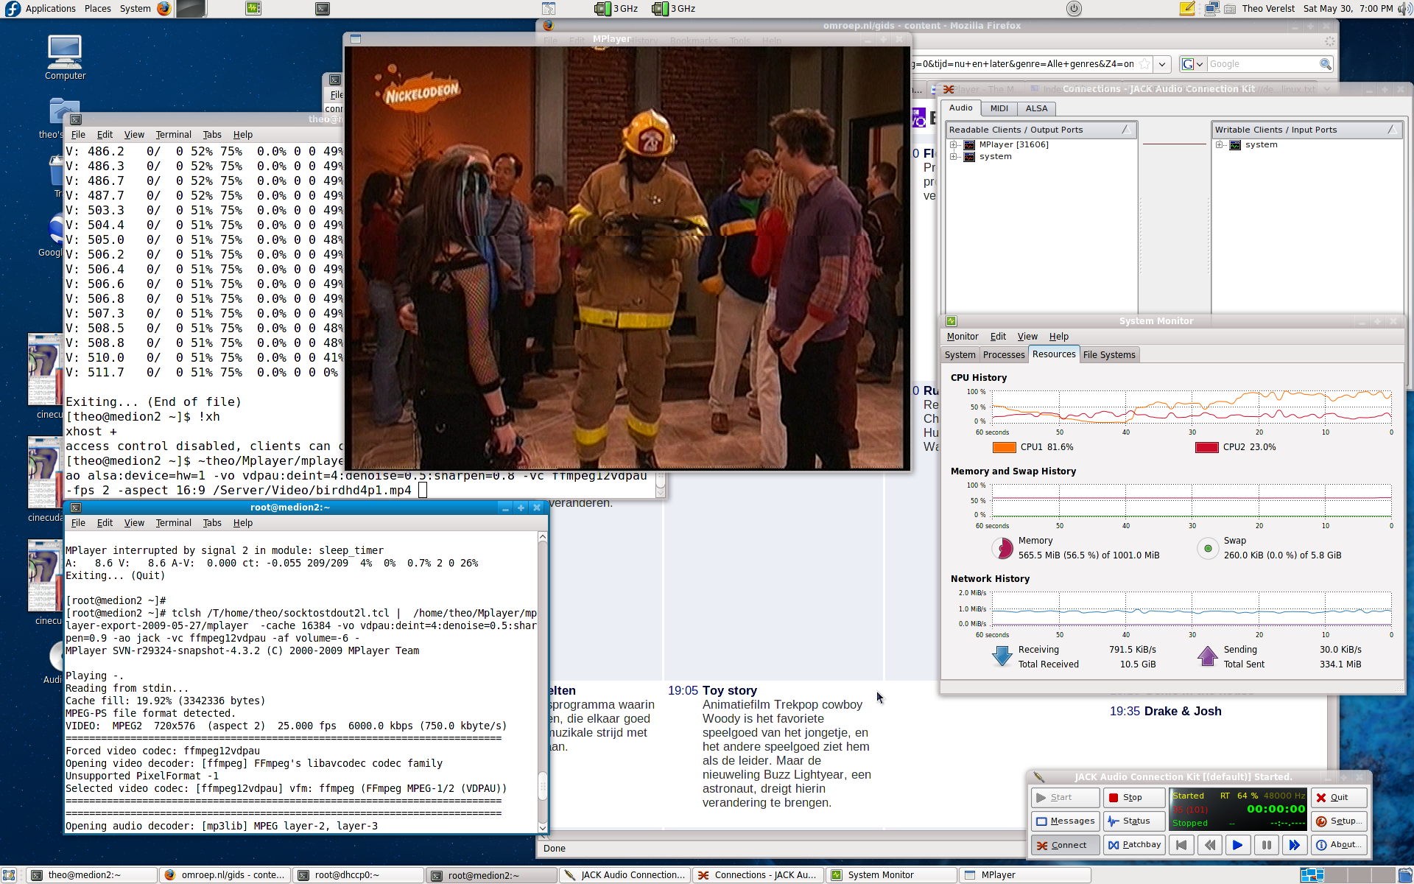This screenshot has height=884, width=1414.
Task: Open the Toy story programme link
Action: click(x=729, y=690)
